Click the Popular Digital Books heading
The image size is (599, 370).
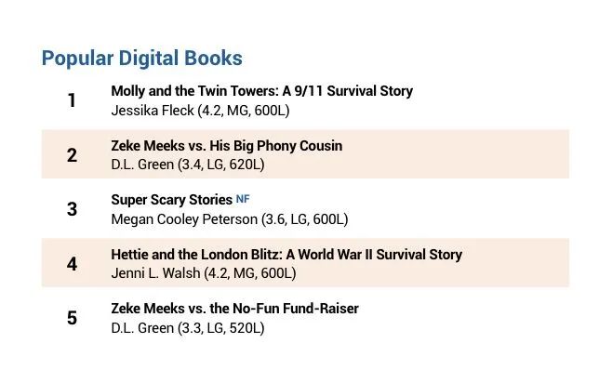tap(141, 59)
